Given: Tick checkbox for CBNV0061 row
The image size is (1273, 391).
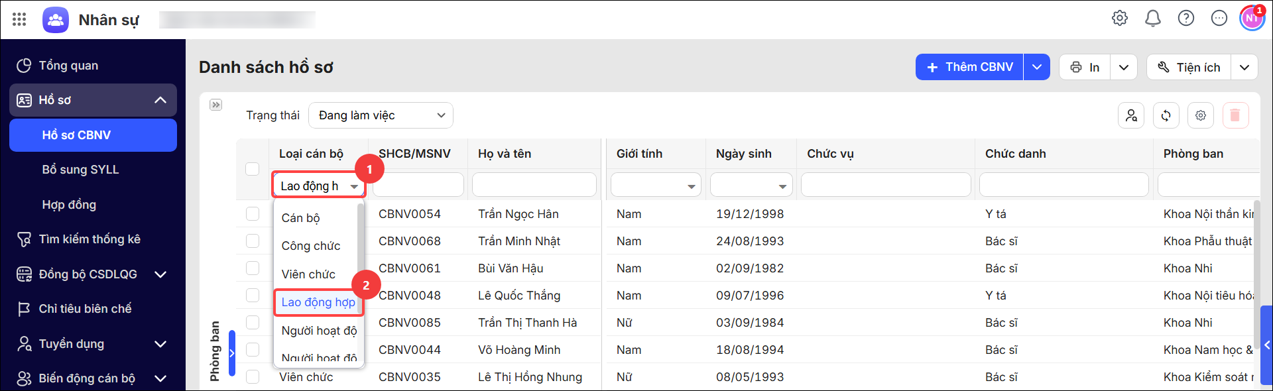Looking at the screenshot, I should coord(253,268).
